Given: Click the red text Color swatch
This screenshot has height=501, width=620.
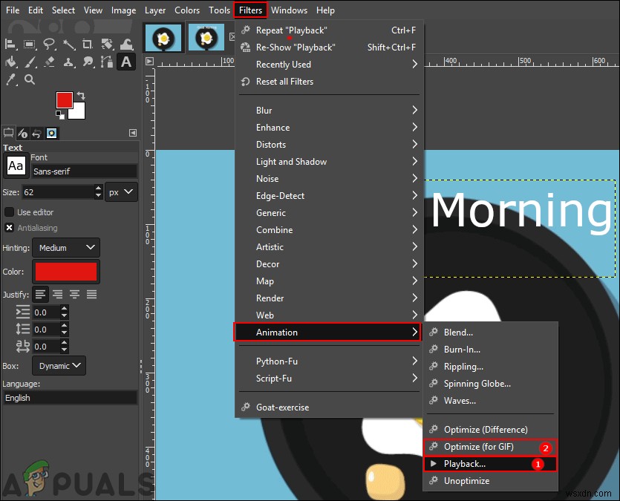Looking at the screenshot, I should (65, 272).
